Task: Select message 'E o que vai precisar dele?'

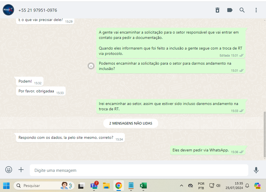Action: (45, 21)
